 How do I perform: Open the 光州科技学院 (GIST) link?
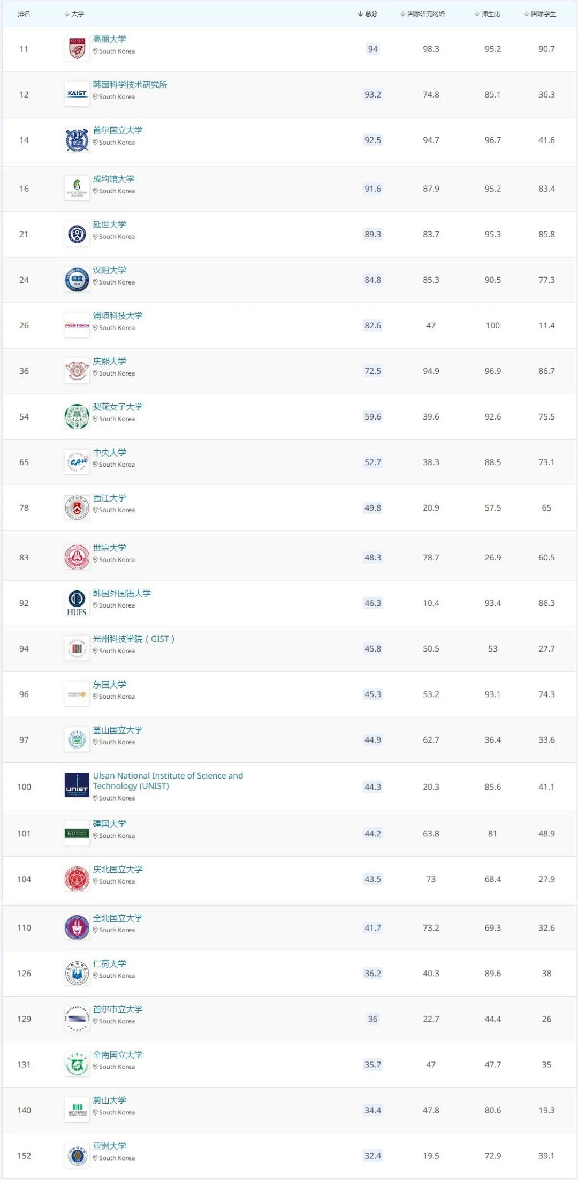point(133,639)
